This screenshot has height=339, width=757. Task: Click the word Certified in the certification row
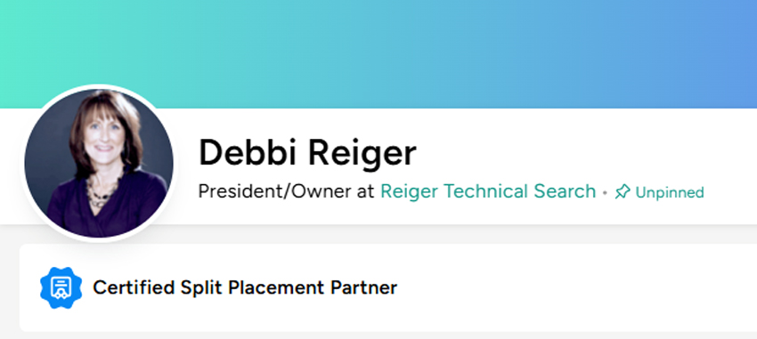click(x=134, y=288)
